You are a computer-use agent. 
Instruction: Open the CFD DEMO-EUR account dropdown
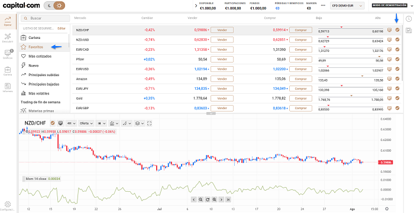(x=347, y=5)
